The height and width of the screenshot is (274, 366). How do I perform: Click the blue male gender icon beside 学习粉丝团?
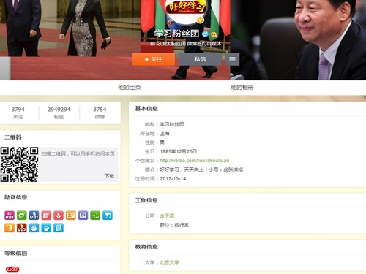205,34
